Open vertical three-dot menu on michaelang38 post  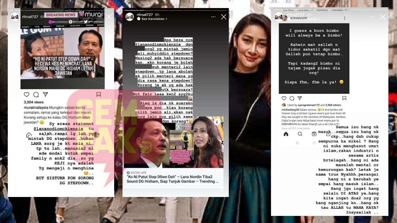click(x=345, y=19)
